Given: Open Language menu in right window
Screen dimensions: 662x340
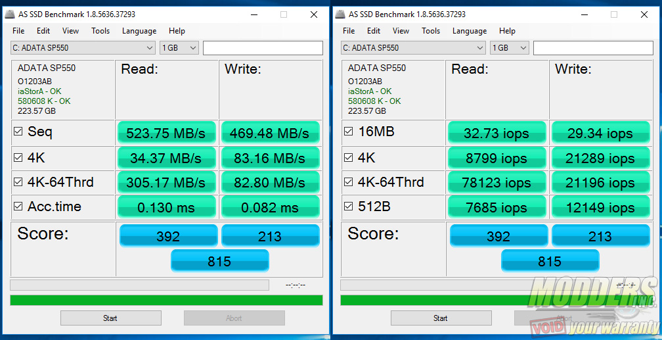Looking at the screenshot, I should 470,31.
